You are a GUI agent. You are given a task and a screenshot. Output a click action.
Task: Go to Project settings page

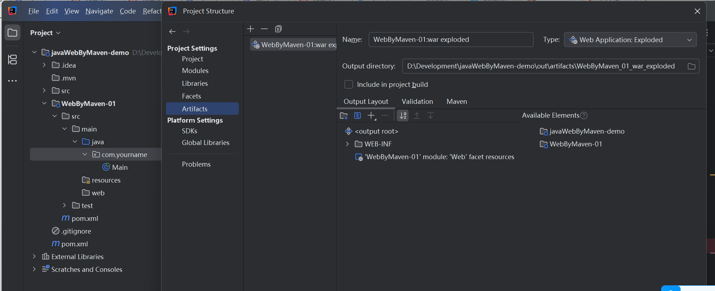click(x=193, y=59)
